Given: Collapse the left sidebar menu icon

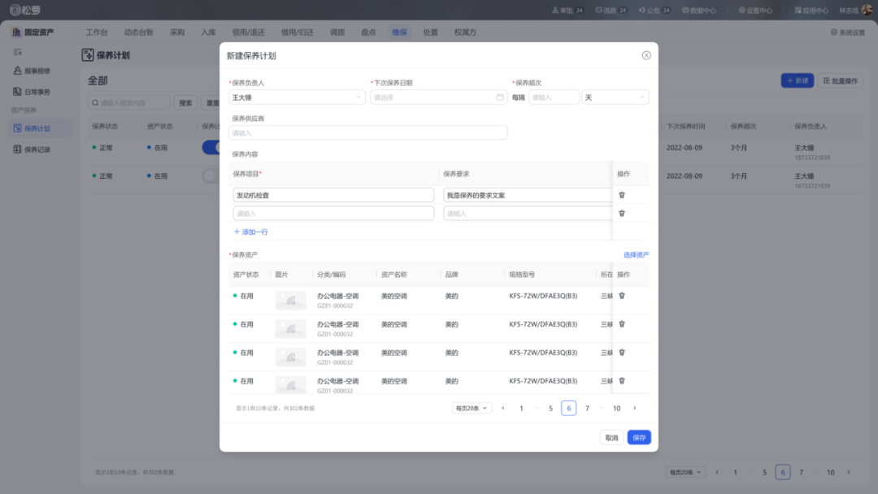Looking at the screenshot, I should (x=17, y=52).
